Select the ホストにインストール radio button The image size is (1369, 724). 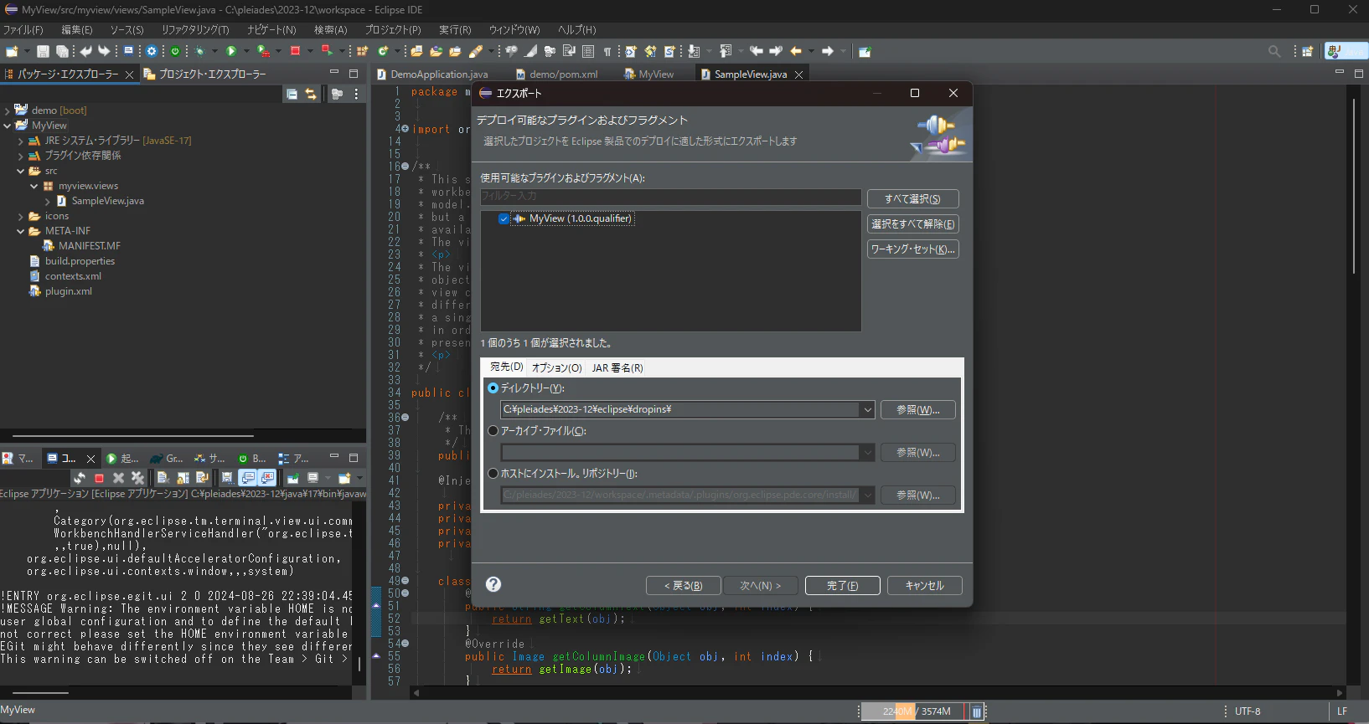point(493,473)
